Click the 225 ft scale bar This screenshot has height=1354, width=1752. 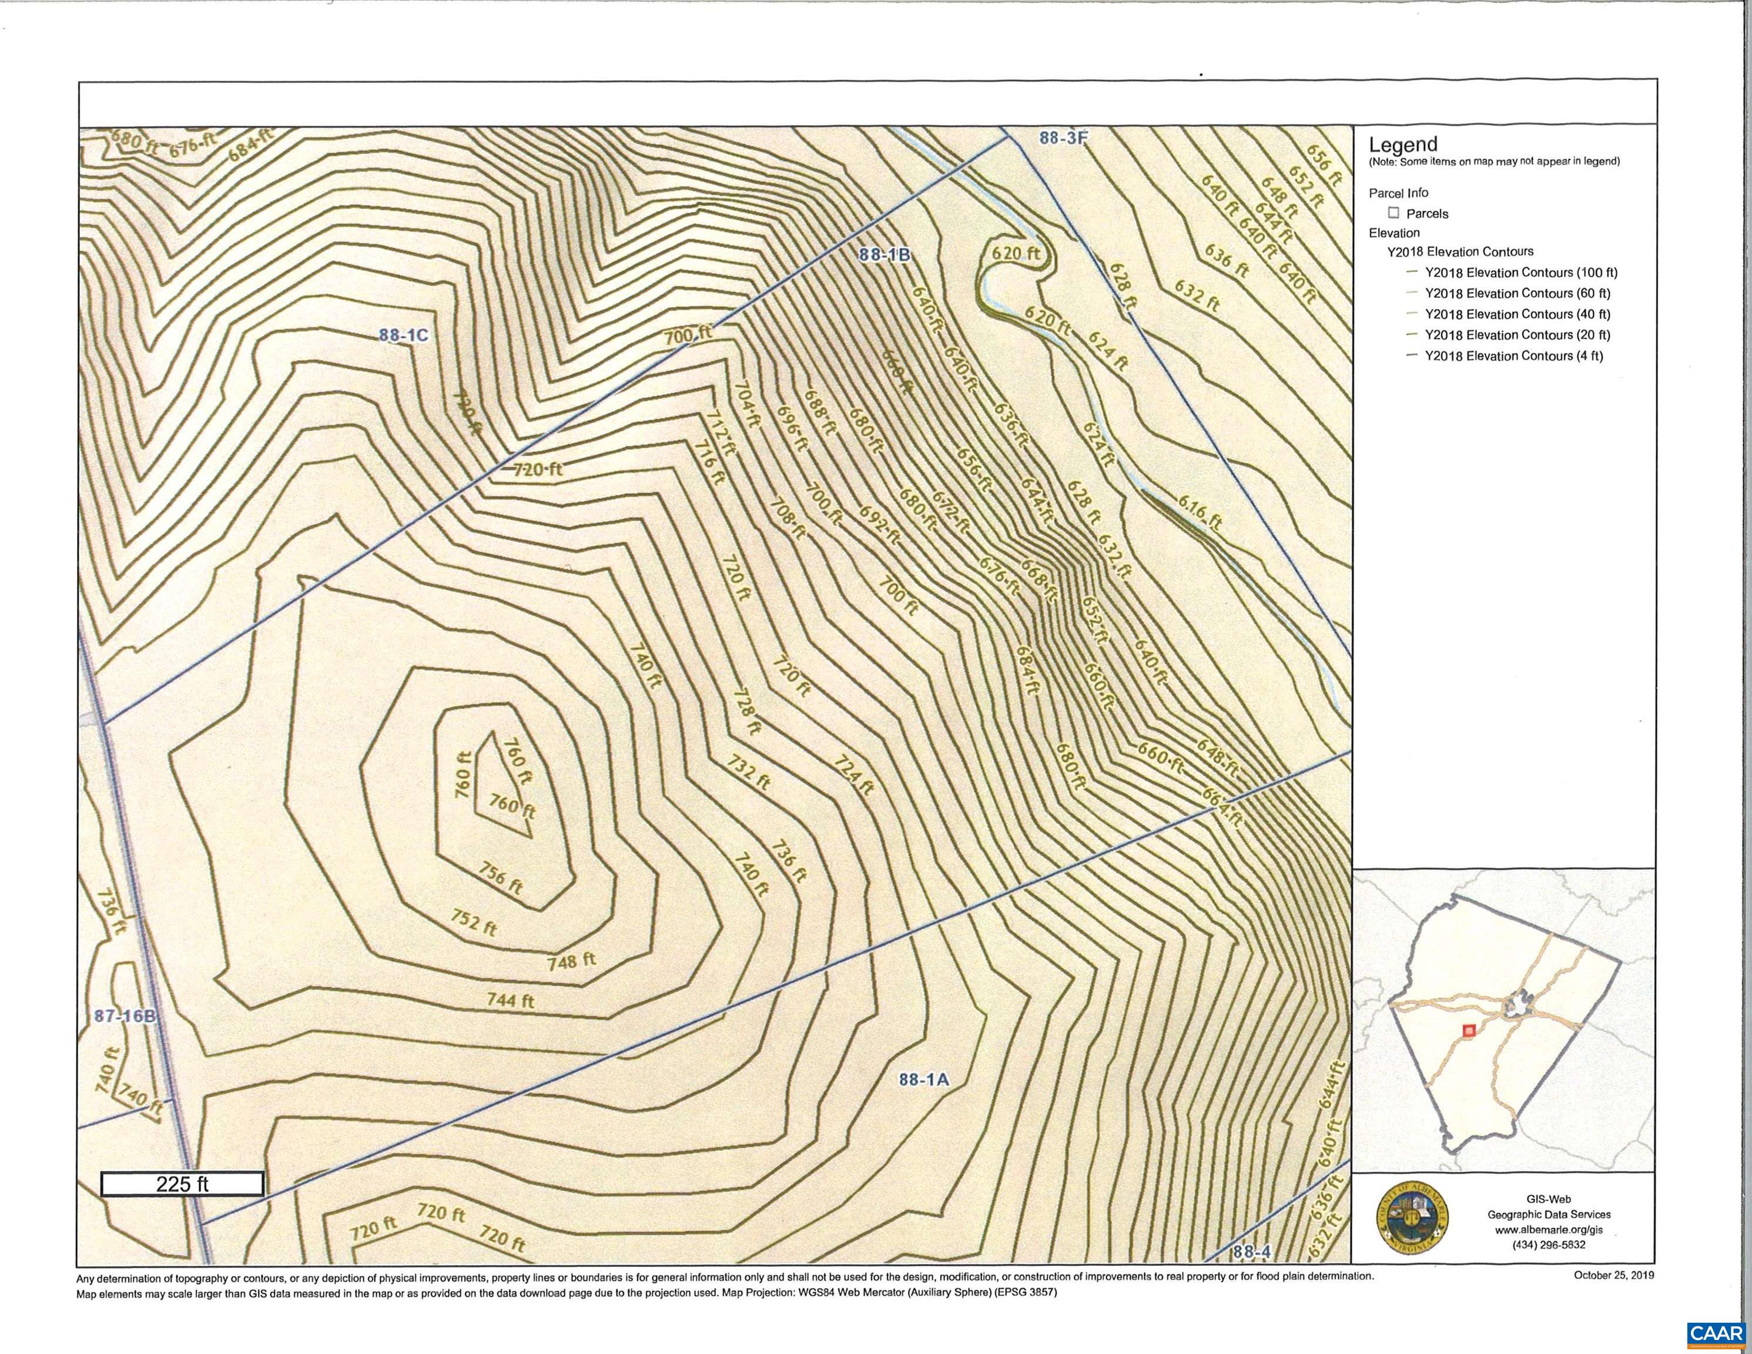click(x=182, y=1184)
